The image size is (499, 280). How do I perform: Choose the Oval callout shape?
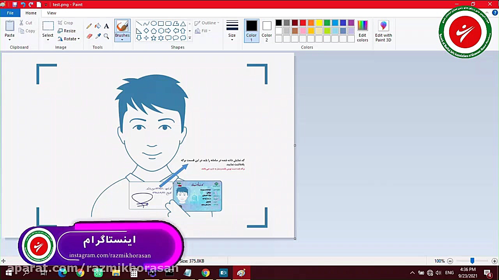pyautogui.click(x=176, y=38)
